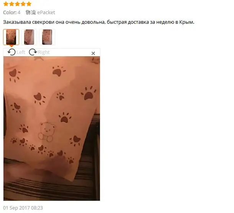Click the fourth orange rating star
This screenshot has width=234, height=213.
tap(23, 4)
